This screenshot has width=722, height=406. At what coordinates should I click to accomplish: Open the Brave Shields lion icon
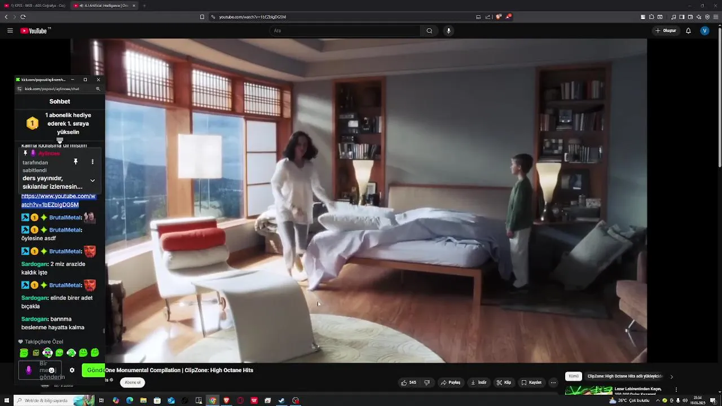click(499, 17)
